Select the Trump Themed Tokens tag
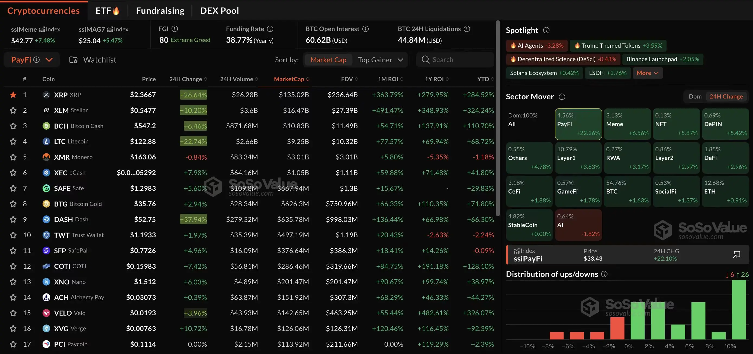The height and width of the screenshot is (354, 753). pos(618,46)
